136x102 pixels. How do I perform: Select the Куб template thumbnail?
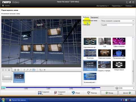pyautogui.click(x=105, y=41)
